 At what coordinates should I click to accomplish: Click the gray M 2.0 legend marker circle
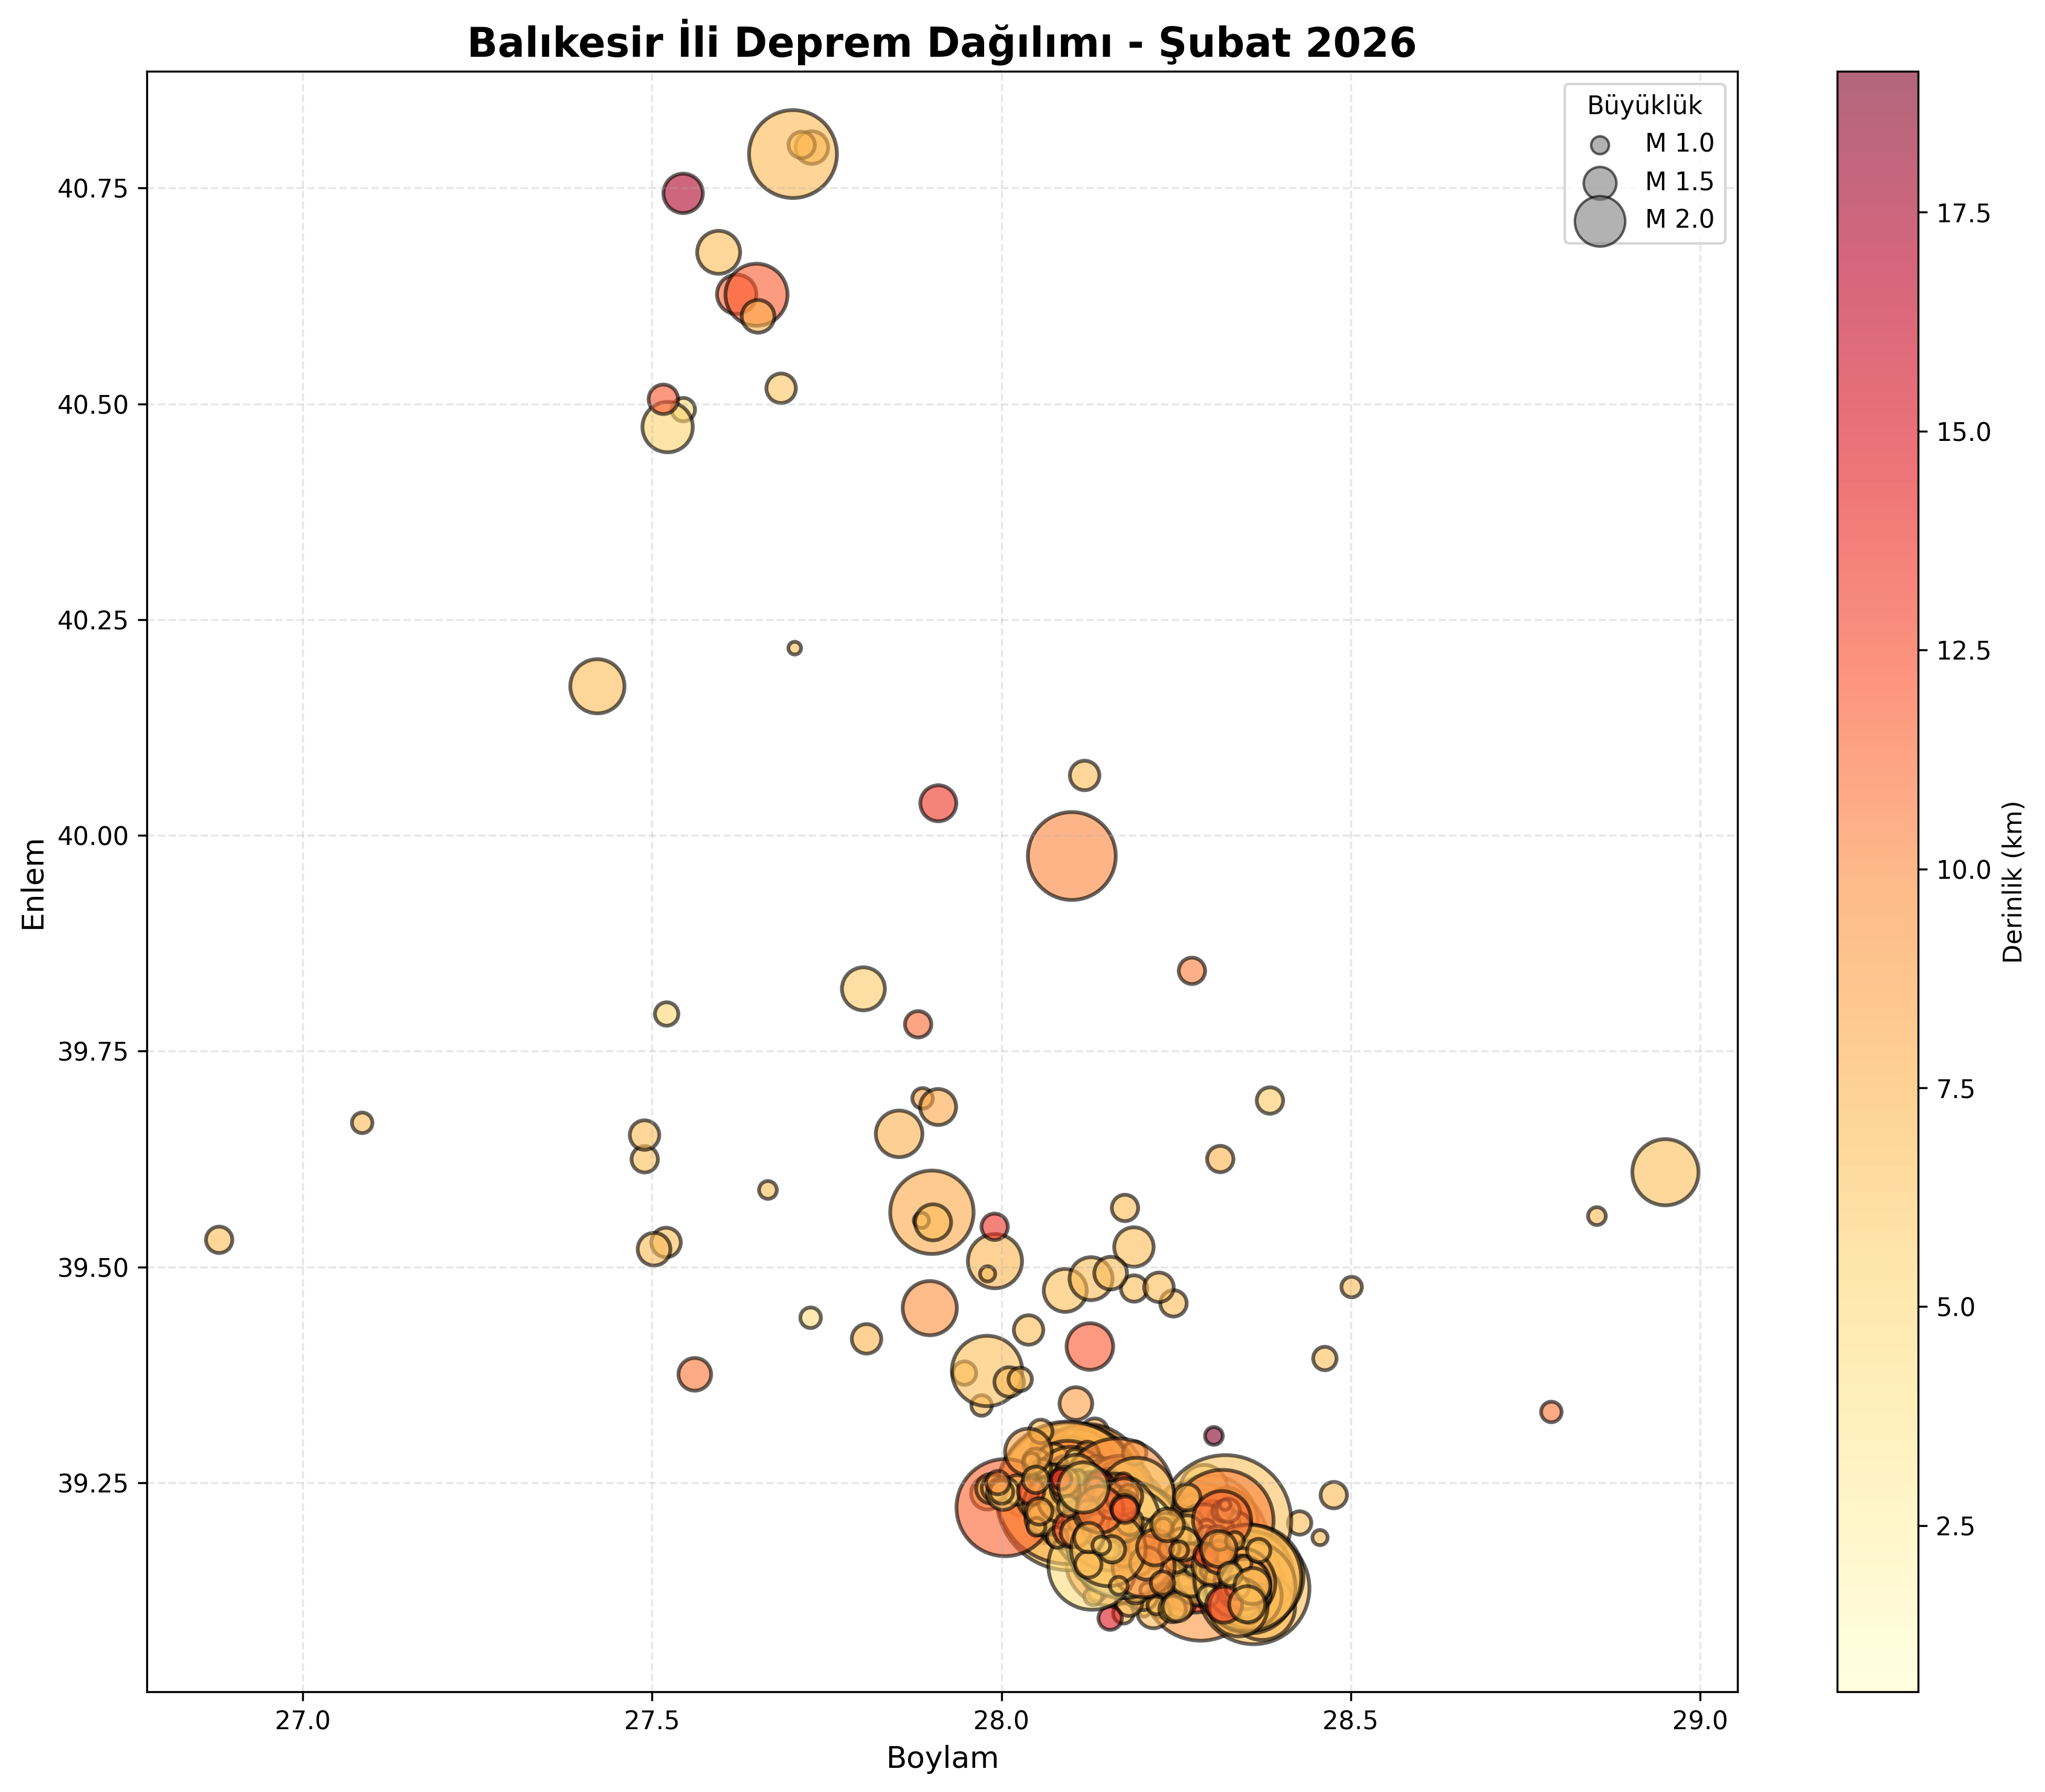click(1600, 220)
